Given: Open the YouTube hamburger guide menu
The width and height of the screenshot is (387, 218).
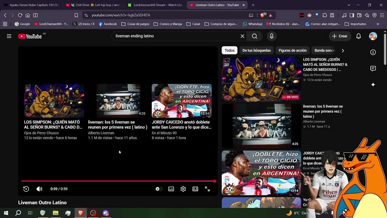Looking at the screenshot, I should [x=9, y=36].
